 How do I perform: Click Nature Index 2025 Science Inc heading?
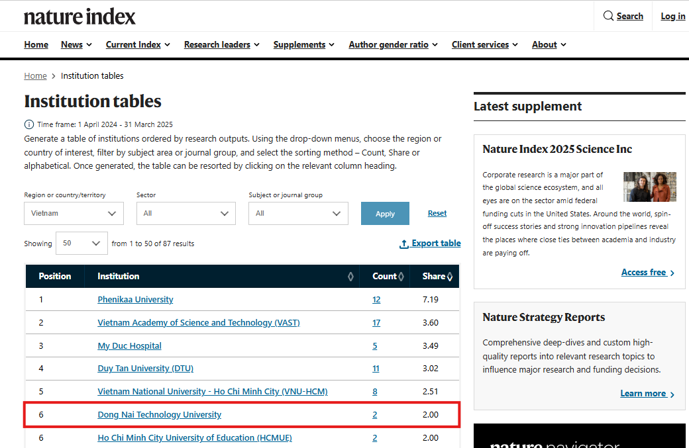pyautogui.click(x=557, y=149)
